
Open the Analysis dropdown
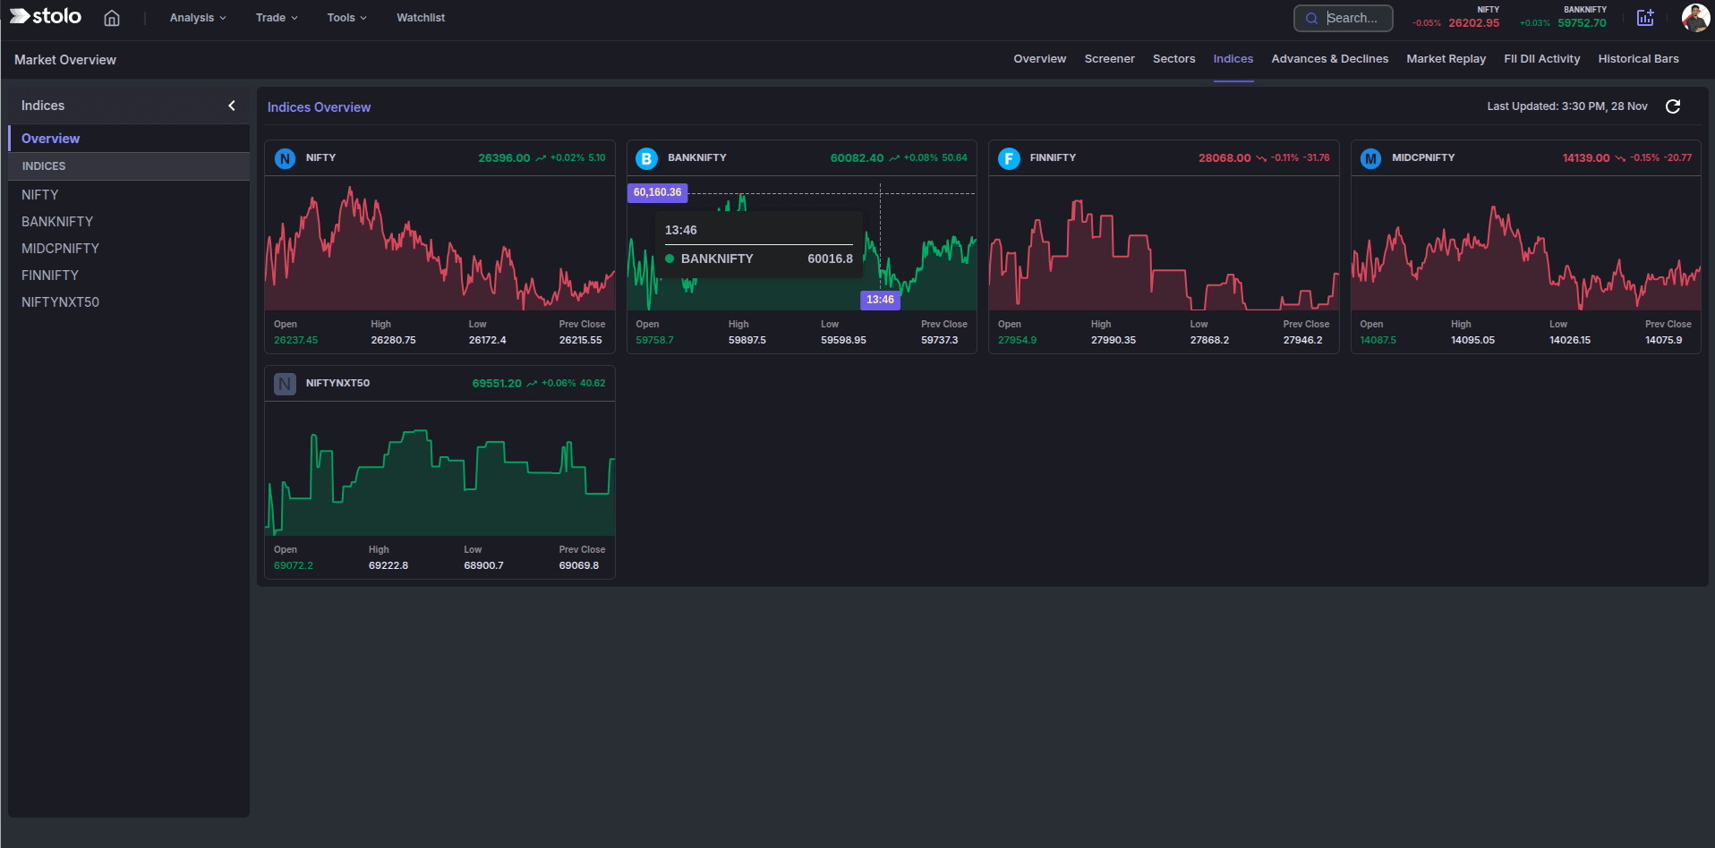pos(197,17)
